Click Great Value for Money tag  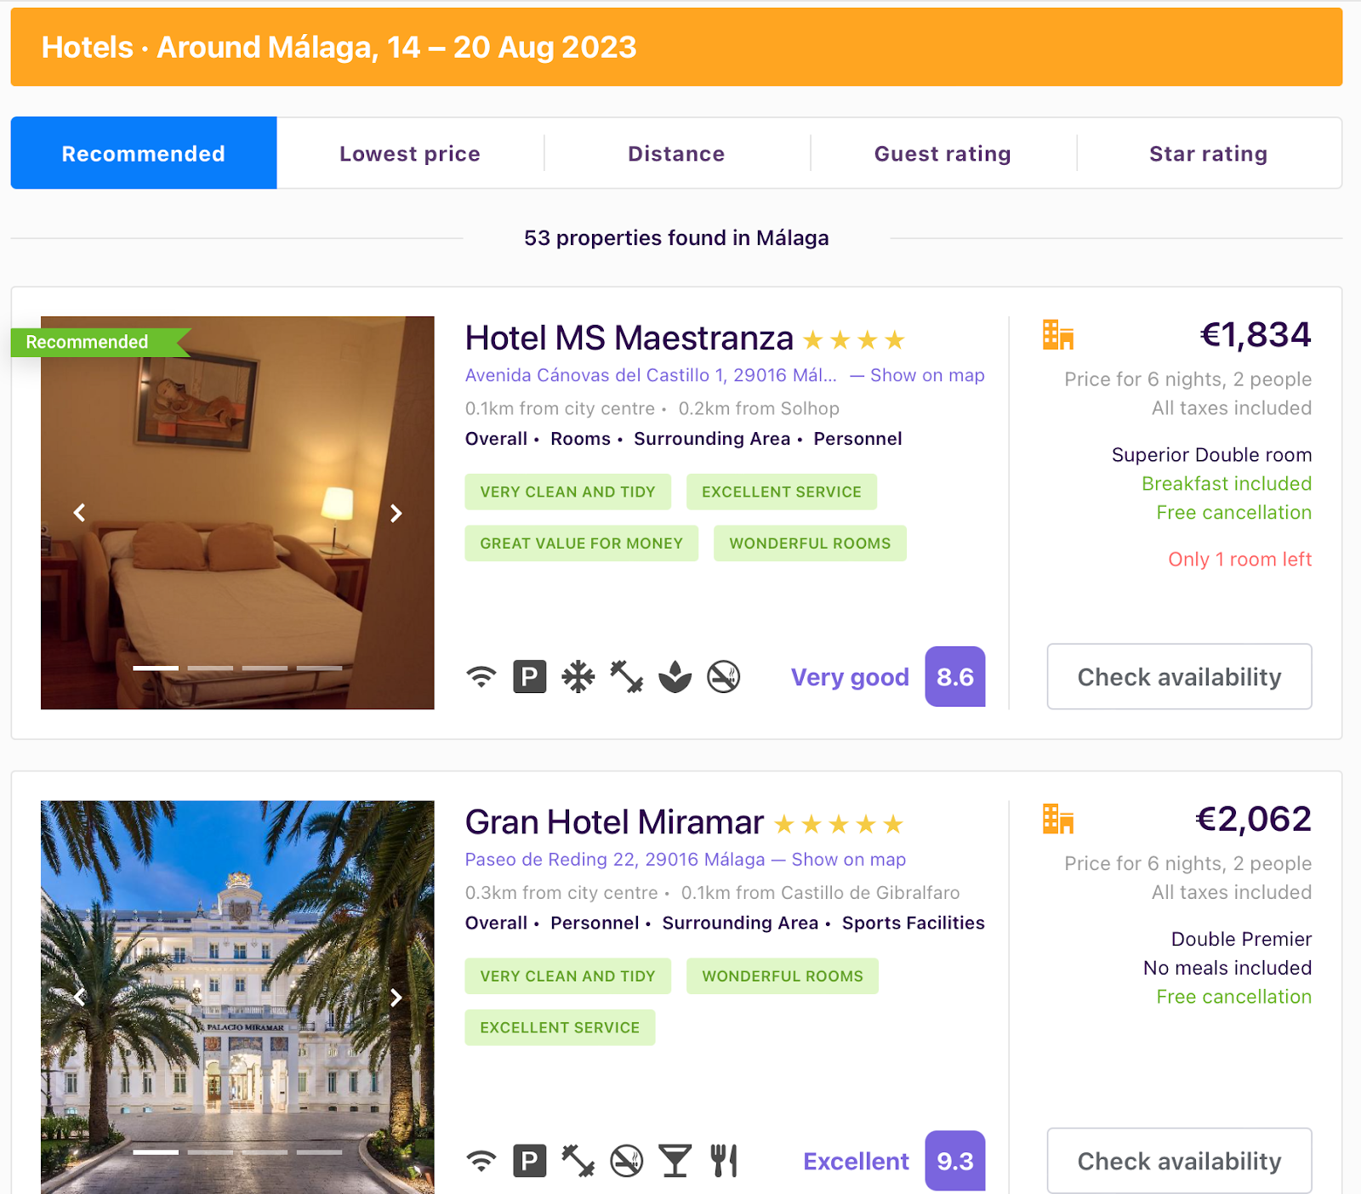coord(581,543)
